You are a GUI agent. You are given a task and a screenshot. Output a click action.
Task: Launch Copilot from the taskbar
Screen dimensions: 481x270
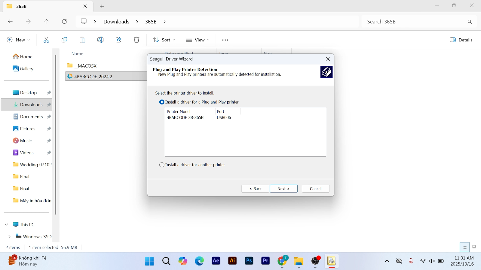183,261
